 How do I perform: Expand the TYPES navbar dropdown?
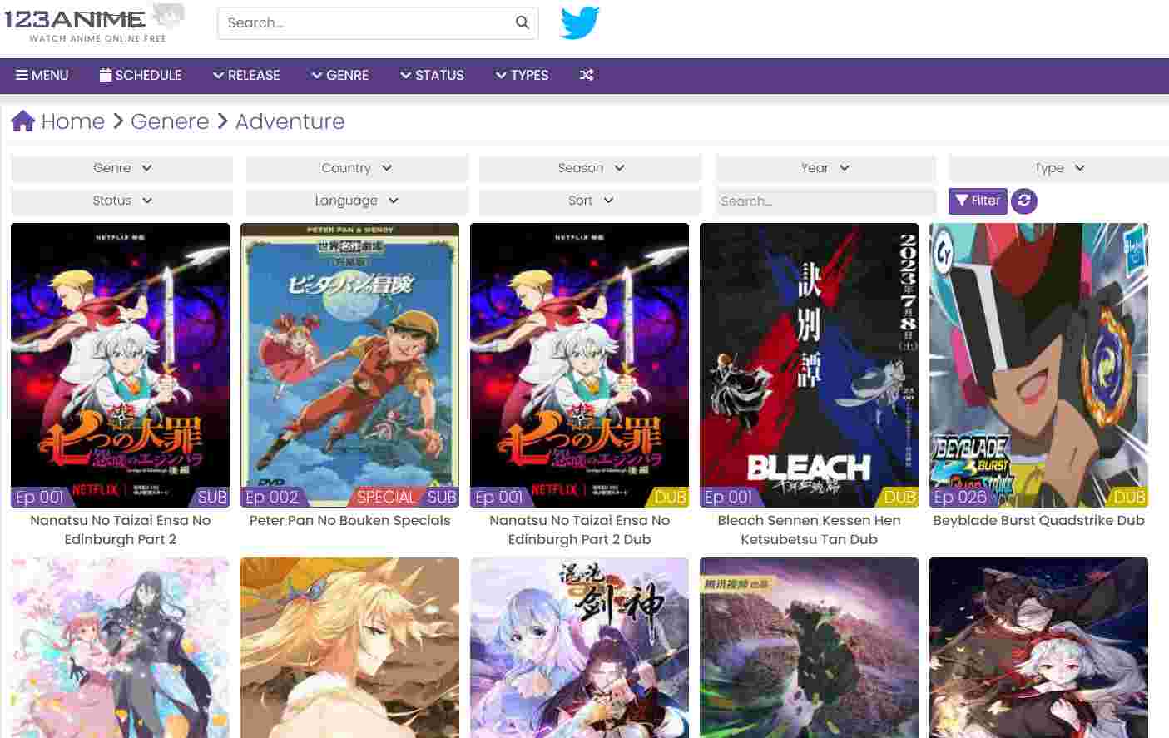[x=522, y=75]
